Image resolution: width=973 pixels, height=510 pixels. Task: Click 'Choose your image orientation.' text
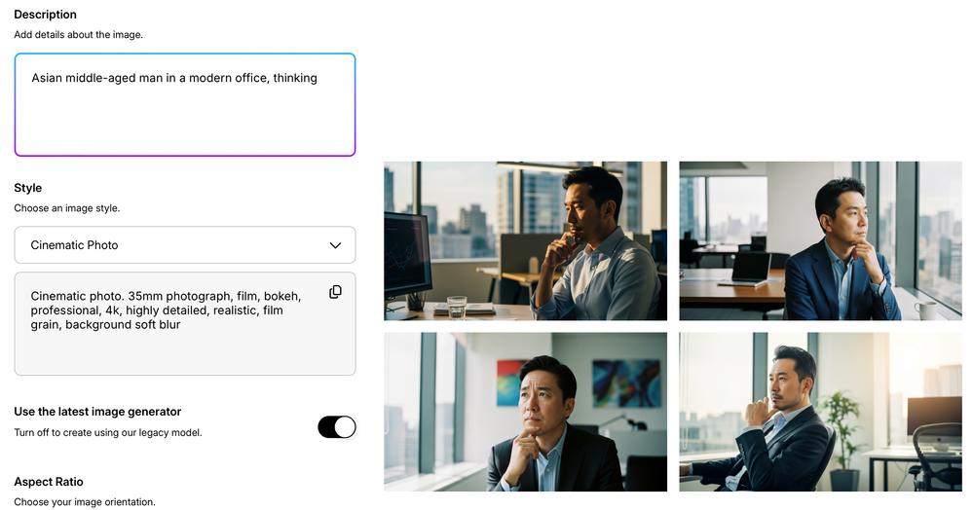(85, 502)
